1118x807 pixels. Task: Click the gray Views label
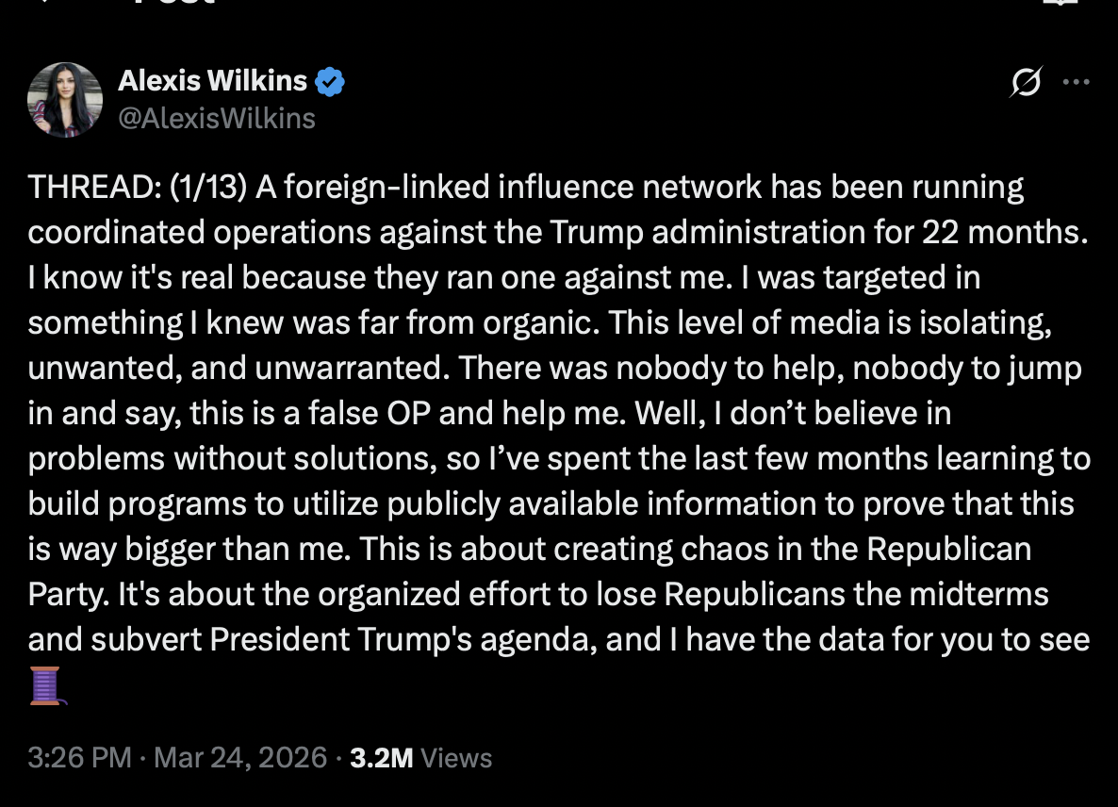[456, 758]
